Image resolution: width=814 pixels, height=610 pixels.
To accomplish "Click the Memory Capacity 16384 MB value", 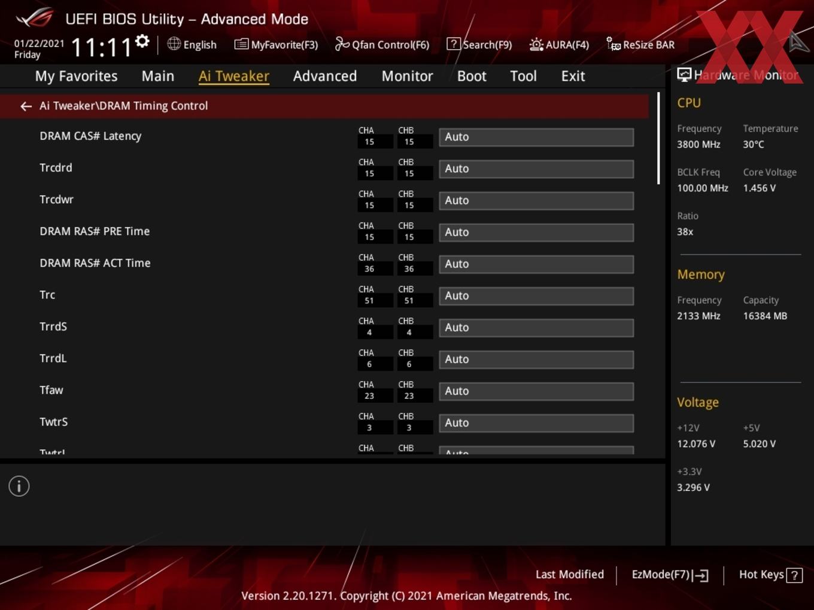I will (x=765, y=316).
